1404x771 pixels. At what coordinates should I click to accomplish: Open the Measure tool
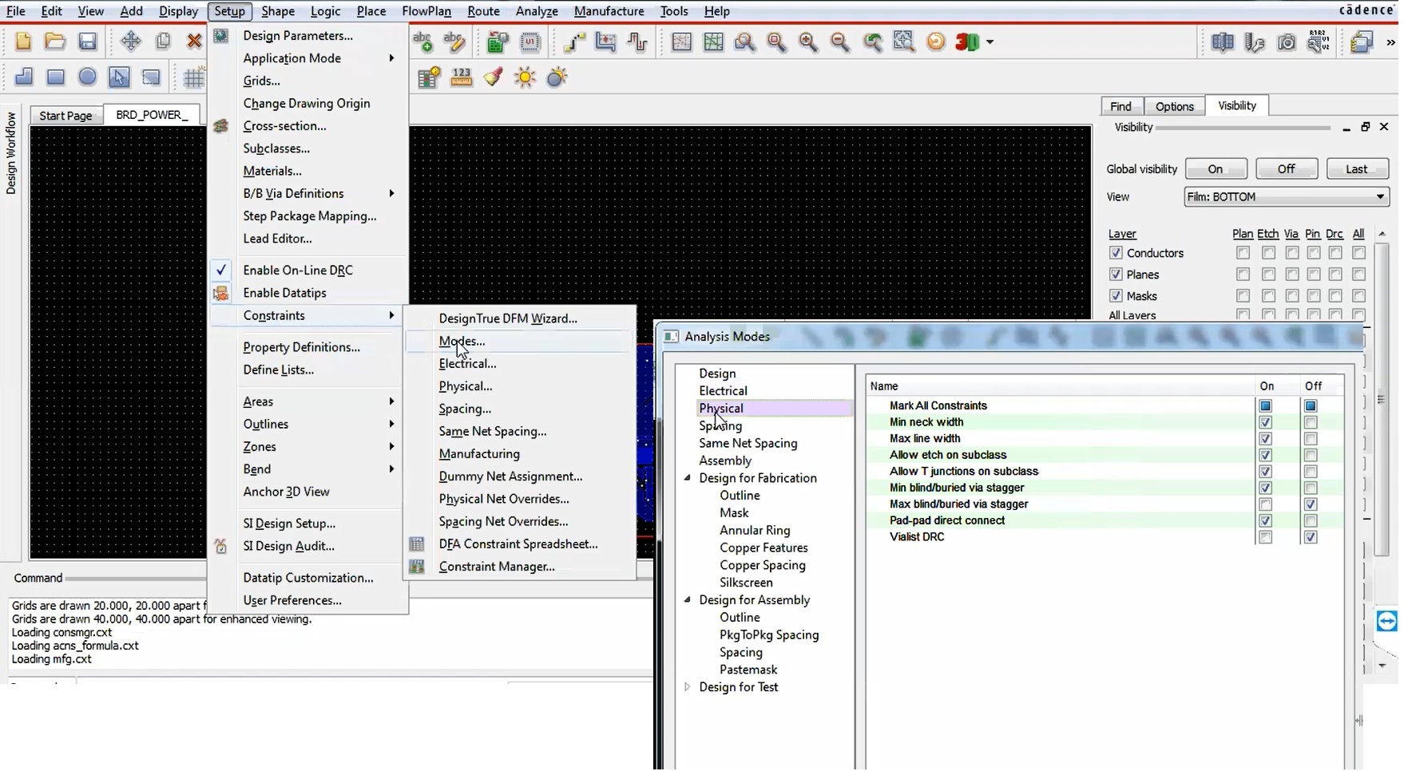point(462,77)
